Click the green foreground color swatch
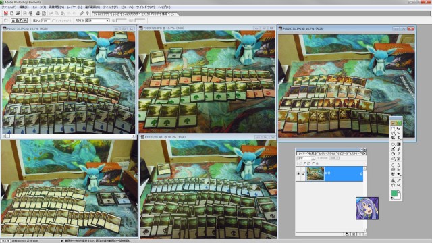This screenshot has height=243, width=432. tap(394, 192)
